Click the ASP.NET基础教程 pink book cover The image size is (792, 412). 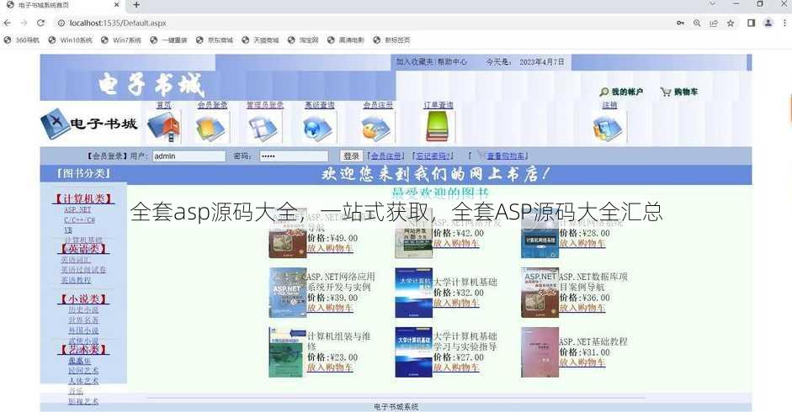point(540,352)
